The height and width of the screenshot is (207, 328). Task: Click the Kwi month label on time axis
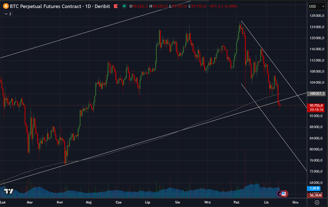60,202
